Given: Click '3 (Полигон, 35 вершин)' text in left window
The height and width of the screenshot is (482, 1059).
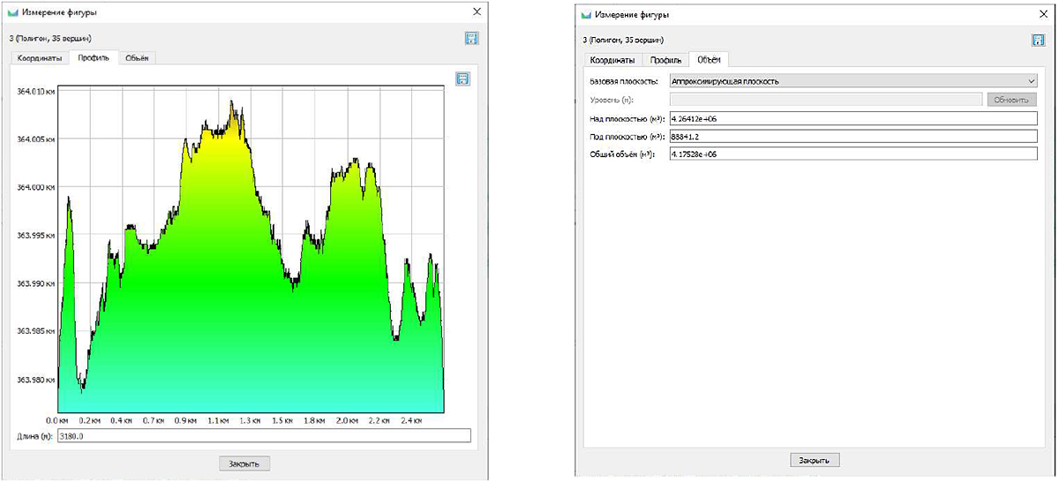Looking at the screenshot, I should pyautogui.click(x=50, y=38).
